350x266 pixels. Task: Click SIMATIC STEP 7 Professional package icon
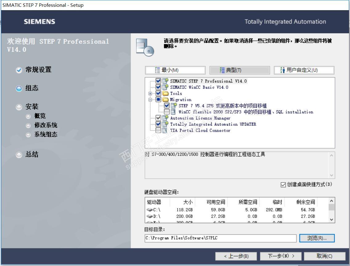(x=165, y=81)
